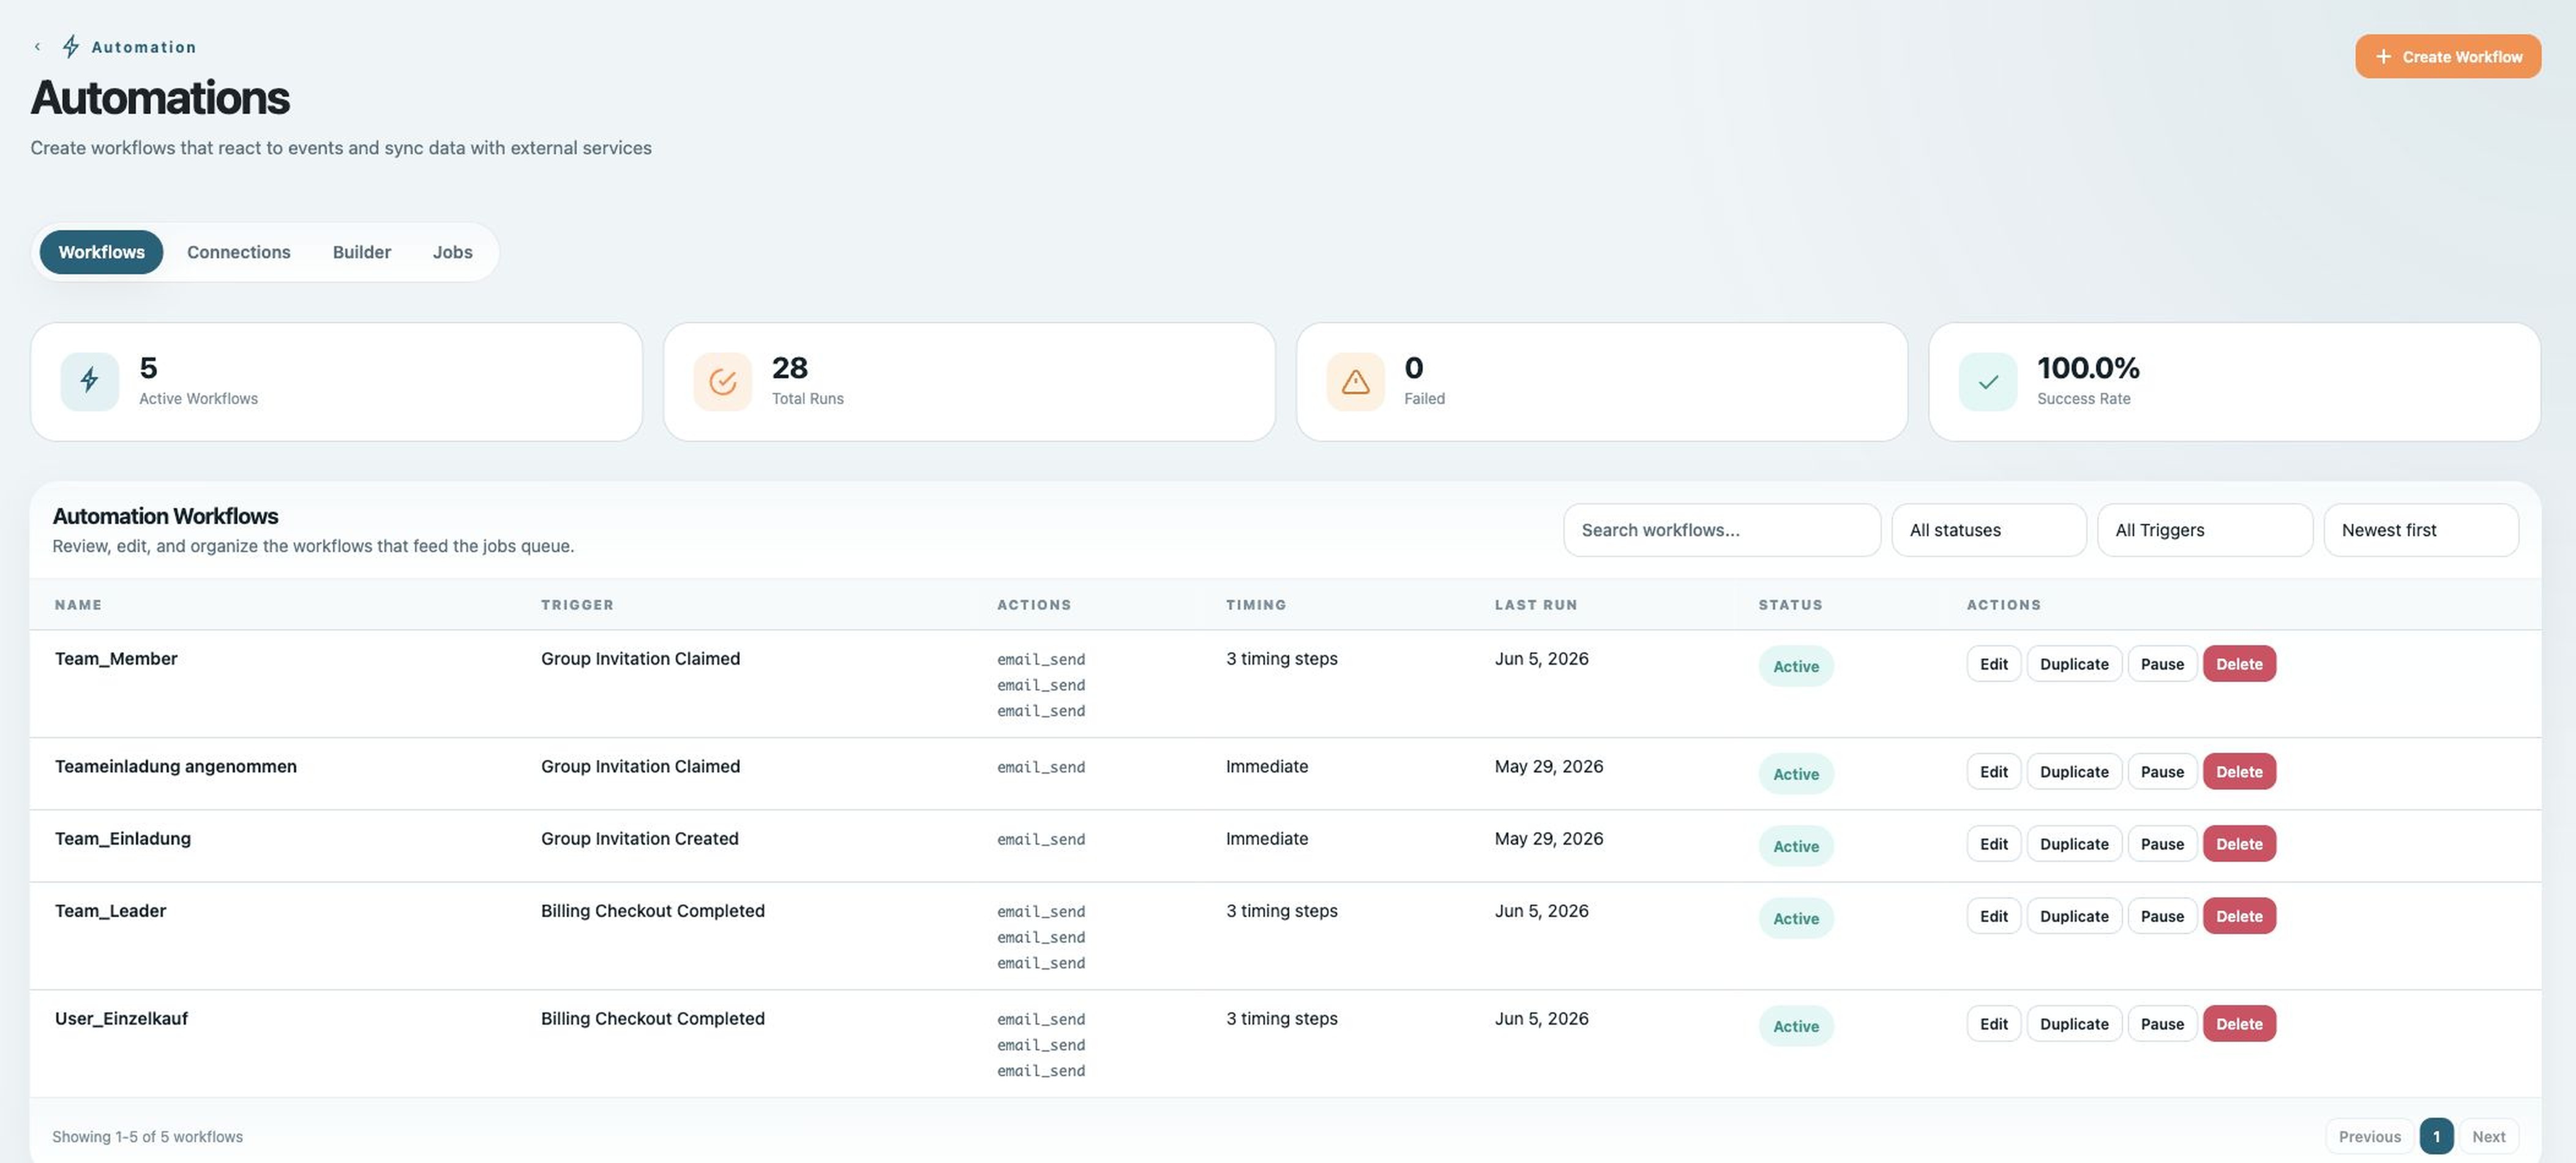Click the Active status badge for Team_Member
Screen dimensions: 2576x1163
1796,666
